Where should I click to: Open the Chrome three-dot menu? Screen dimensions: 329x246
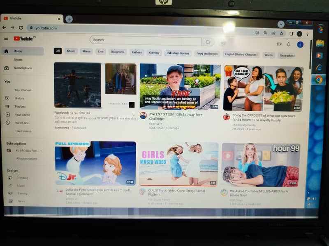tap(308, 34)
